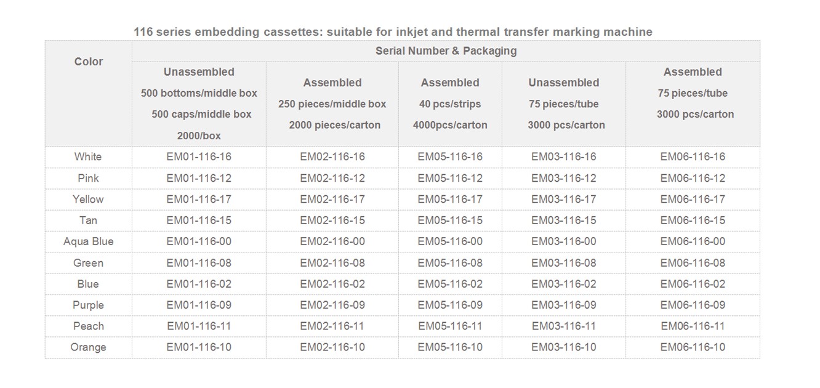820x388 pixels.
Task: Select the Green color row label
Action: 89,263
